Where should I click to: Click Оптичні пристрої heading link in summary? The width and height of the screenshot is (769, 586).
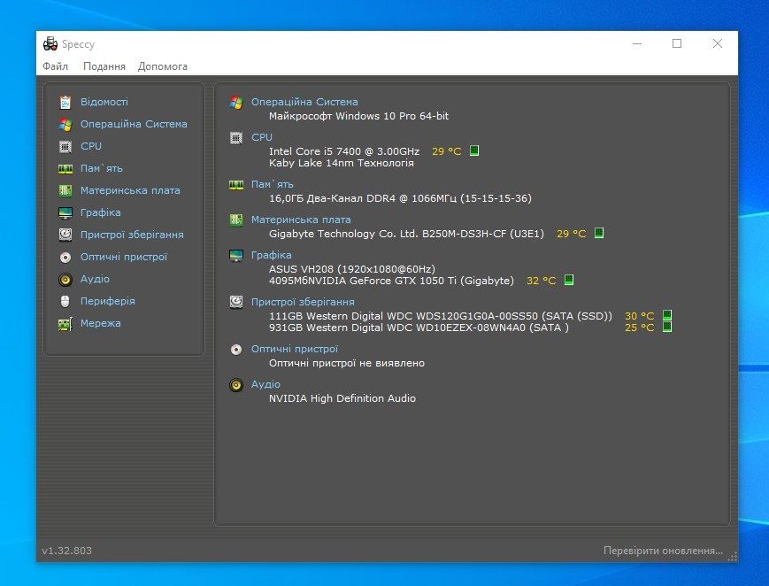click(x=295, y=349)
